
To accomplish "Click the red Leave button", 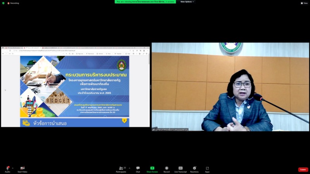I will (x=303, y=169).
